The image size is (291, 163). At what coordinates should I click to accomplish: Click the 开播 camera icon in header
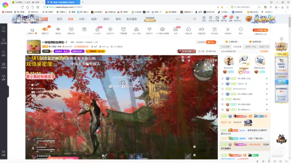coord(217,18)
